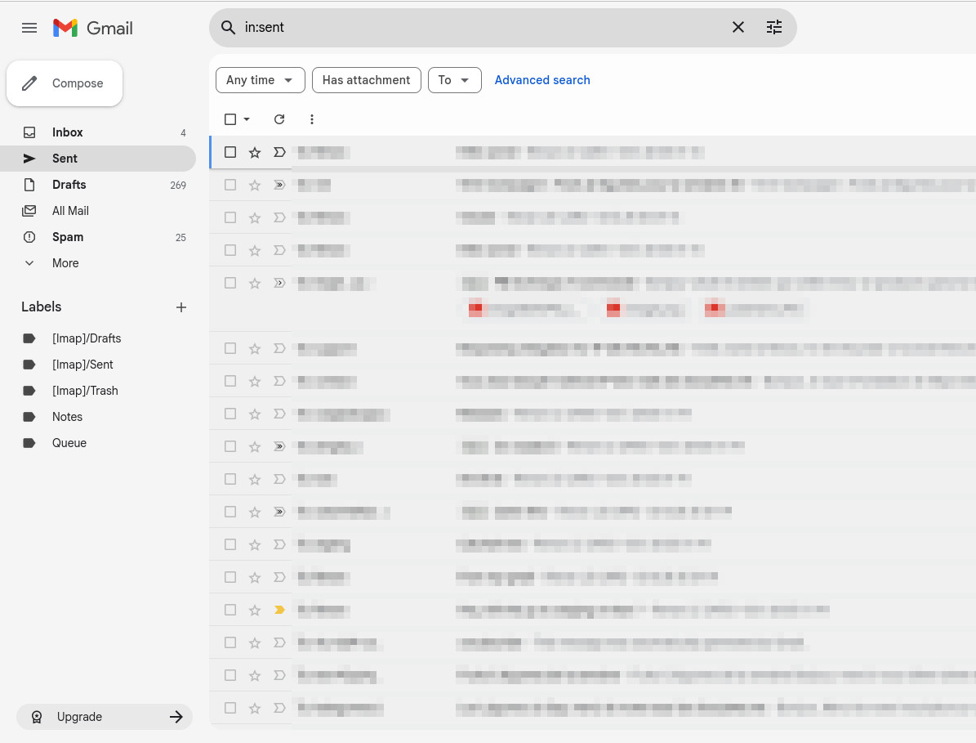976x743 pixels.
Task: Open the three-dot More options menu
Action: [x=312, y=119]
